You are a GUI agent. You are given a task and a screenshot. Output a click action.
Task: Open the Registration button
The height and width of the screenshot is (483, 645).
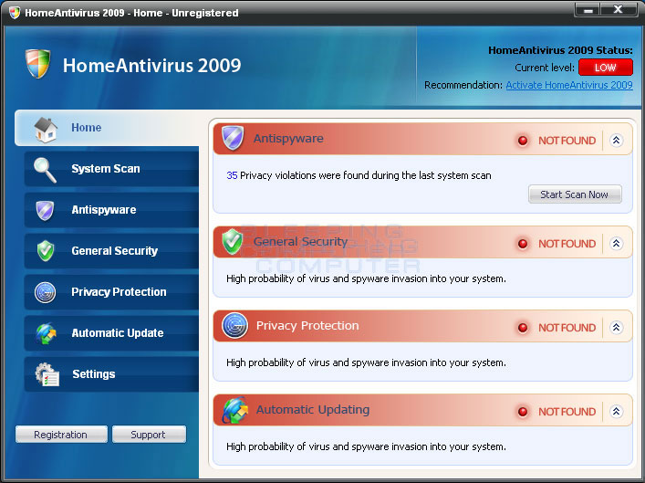tap(61, 435)
